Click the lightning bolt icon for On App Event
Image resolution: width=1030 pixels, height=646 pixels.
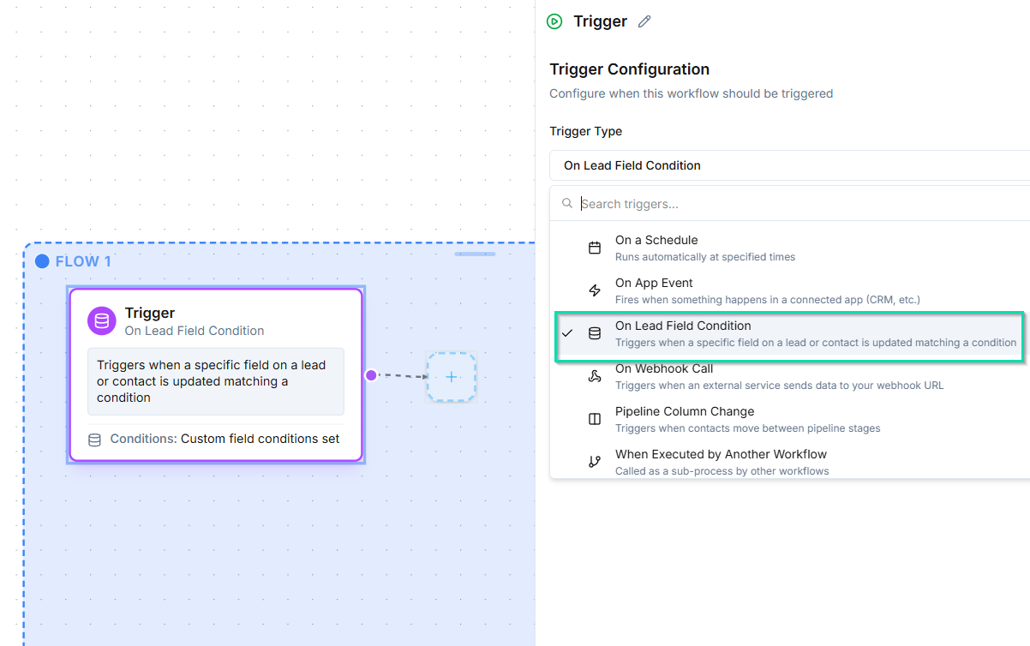pos(595,291)
